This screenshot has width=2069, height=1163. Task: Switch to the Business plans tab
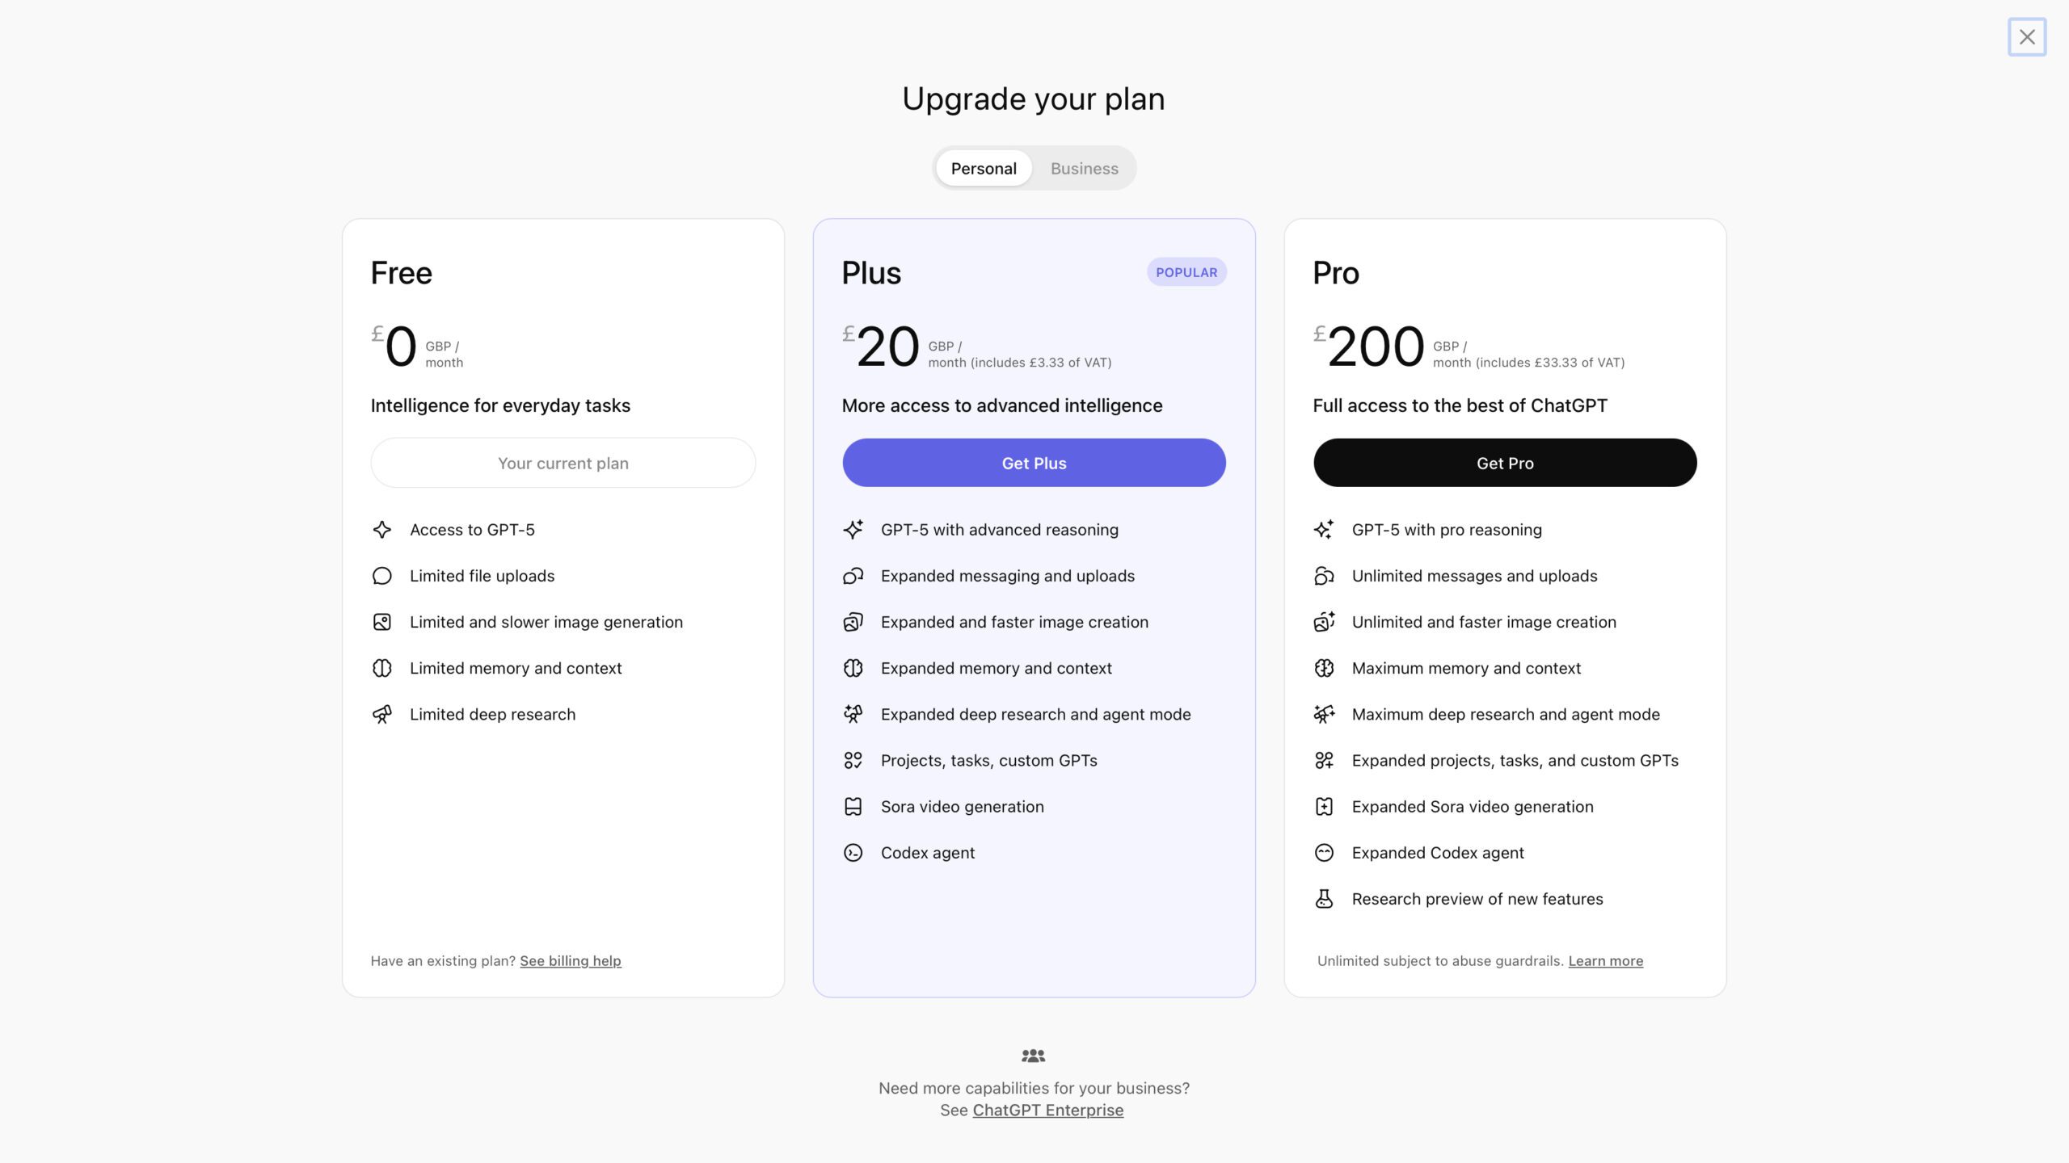(x=1084, y=169)
